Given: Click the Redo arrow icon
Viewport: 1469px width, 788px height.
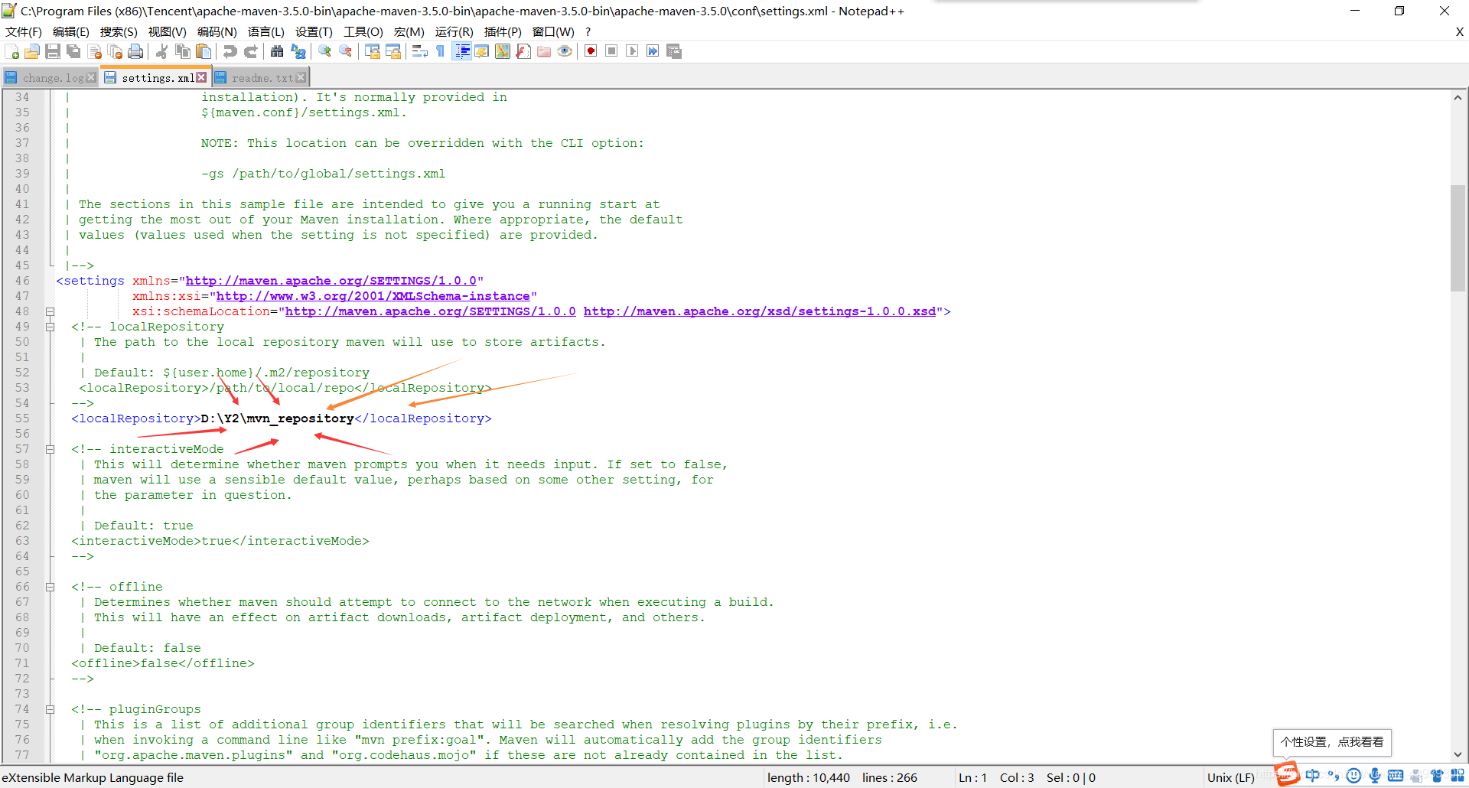Looking at the screenshot, I should click(x=250, y=51).
